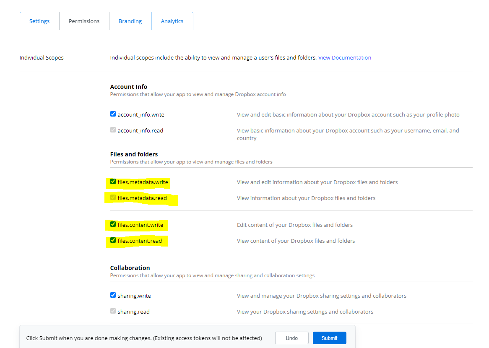Click the Individual Scopes section label
489x348 pixels.
tap(42, 57)
